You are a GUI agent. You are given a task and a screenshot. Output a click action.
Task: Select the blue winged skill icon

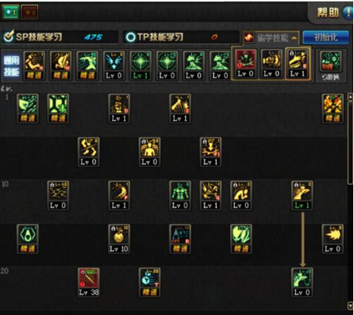[114, 66]
